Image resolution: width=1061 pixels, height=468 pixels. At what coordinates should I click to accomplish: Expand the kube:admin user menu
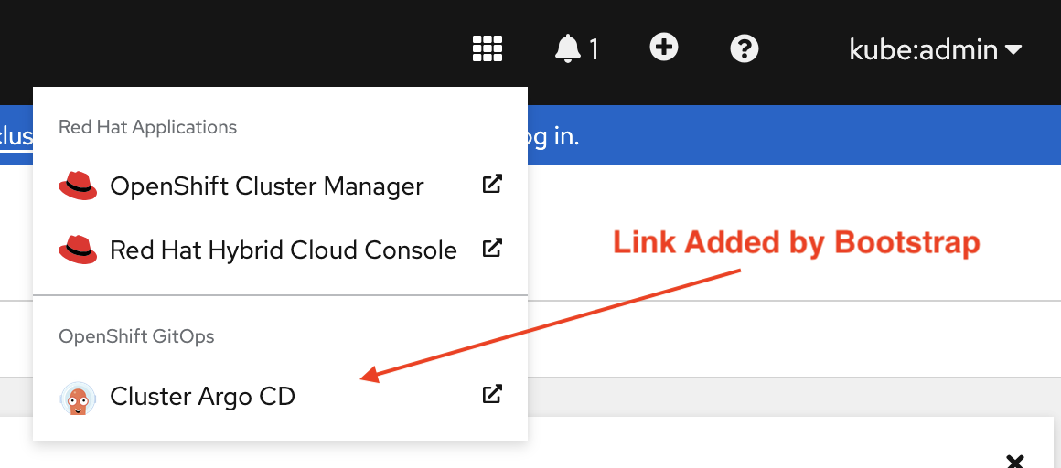click(x=935, y=49)
